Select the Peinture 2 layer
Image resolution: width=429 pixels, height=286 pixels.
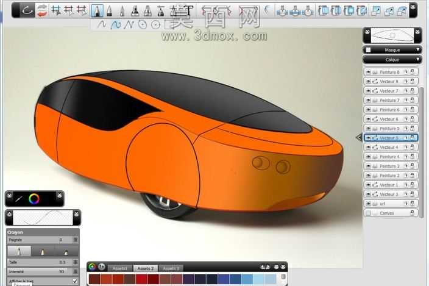click(x=391, y=176)
